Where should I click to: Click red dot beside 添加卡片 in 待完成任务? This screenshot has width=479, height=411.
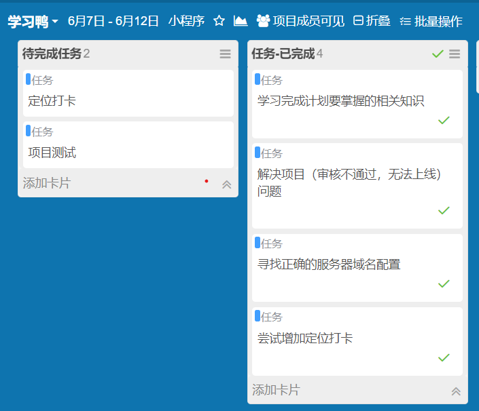[x=207, y=181]
